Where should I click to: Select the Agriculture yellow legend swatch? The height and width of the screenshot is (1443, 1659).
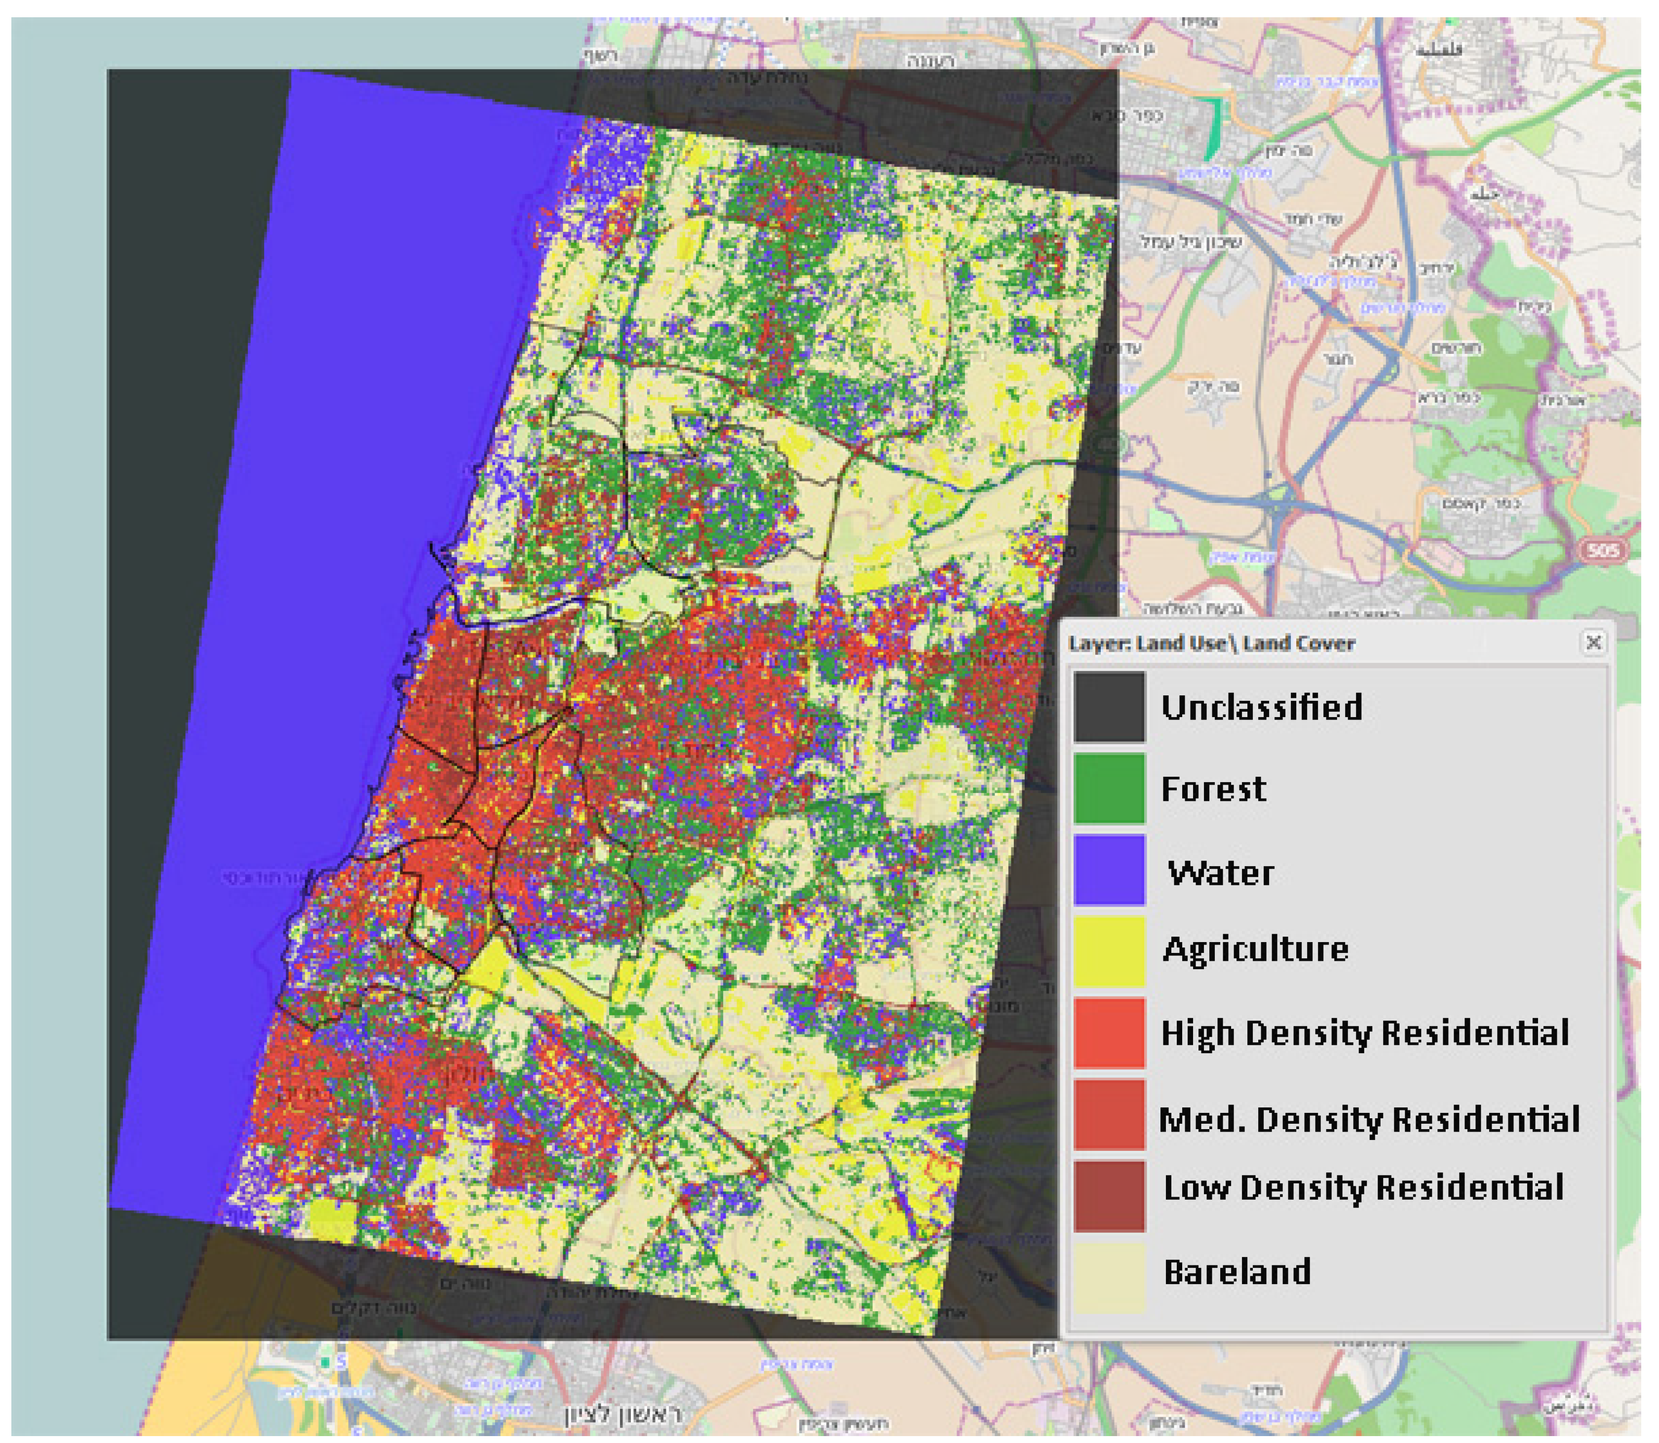coord(1109,952)
